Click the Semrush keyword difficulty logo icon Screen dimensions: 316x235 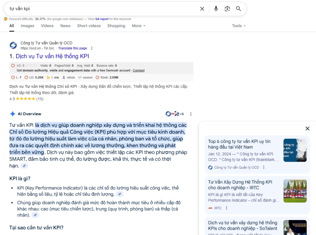[6, 19]
